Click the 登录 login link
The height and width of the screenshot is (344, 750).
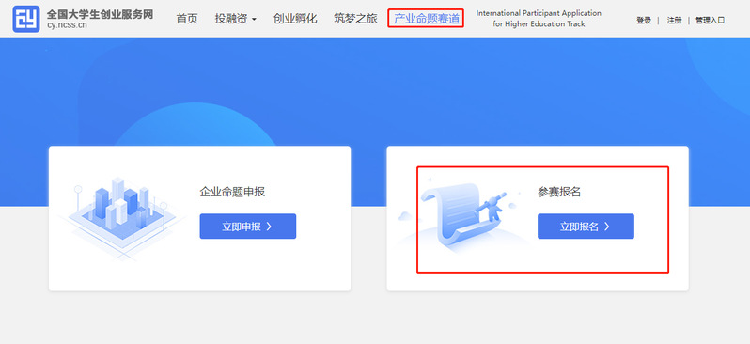coord(644,20)
